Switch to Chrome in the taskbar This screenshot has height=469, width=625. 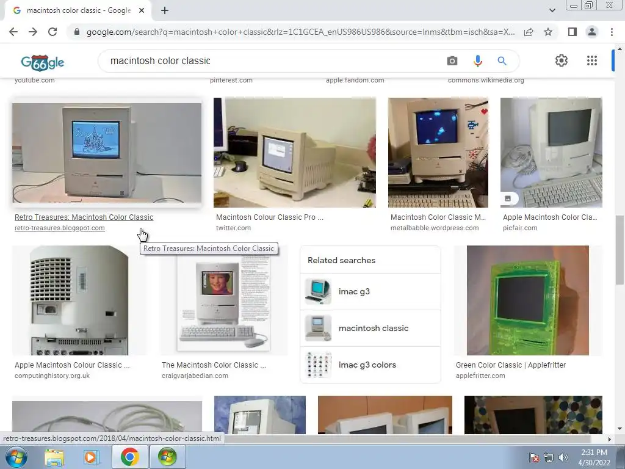(130, 457)
